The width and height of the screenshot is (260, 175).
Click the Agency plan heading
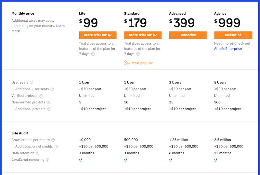coord(220,13)
